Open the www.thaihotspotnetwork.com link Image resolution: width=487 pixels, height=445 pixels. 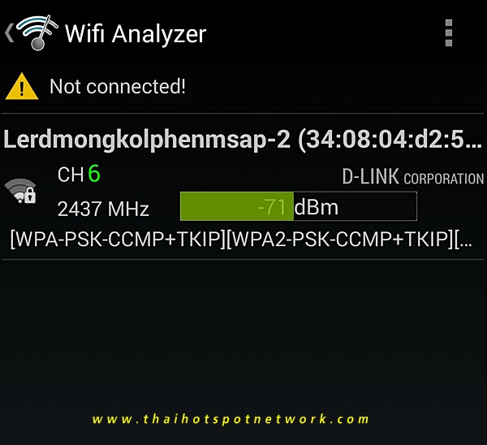231,419
